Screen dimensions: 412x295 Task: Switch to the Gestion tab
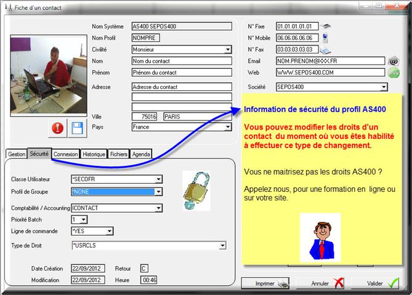pos(16,154)
